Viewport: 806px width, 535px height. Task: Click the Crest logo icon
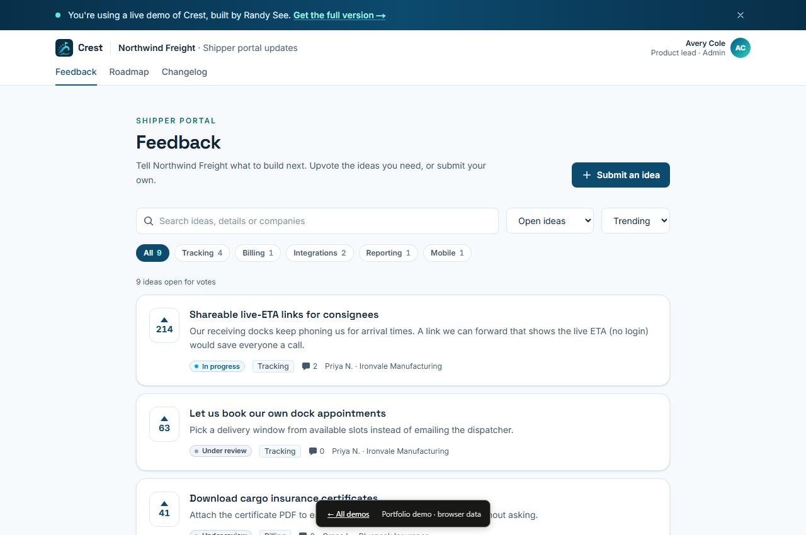click(x=64, y=48)
